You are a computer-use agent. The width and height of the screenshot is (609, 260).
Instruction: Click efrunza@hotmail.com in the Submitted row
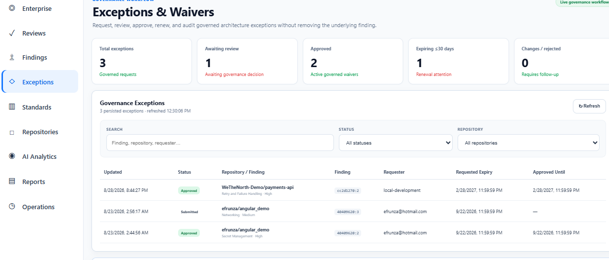click(405, 212)
